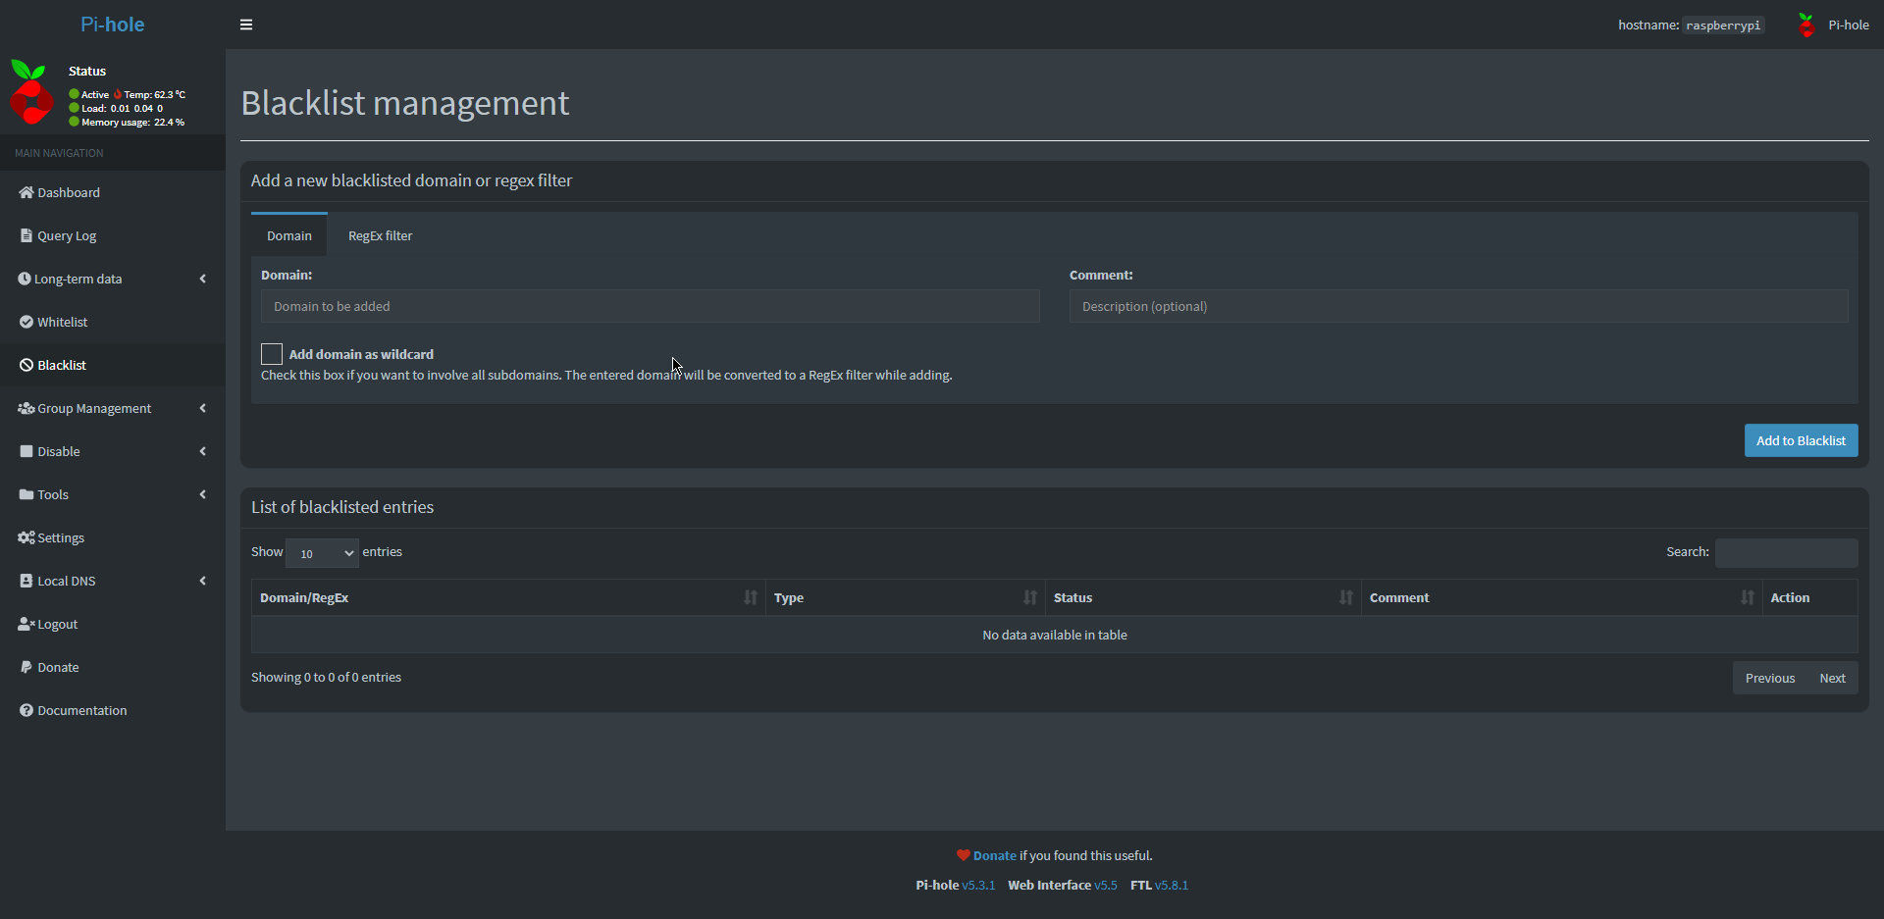Click the Donate PayPal icon
Screen dimensions: 1884x919
(x=26, y=667)
